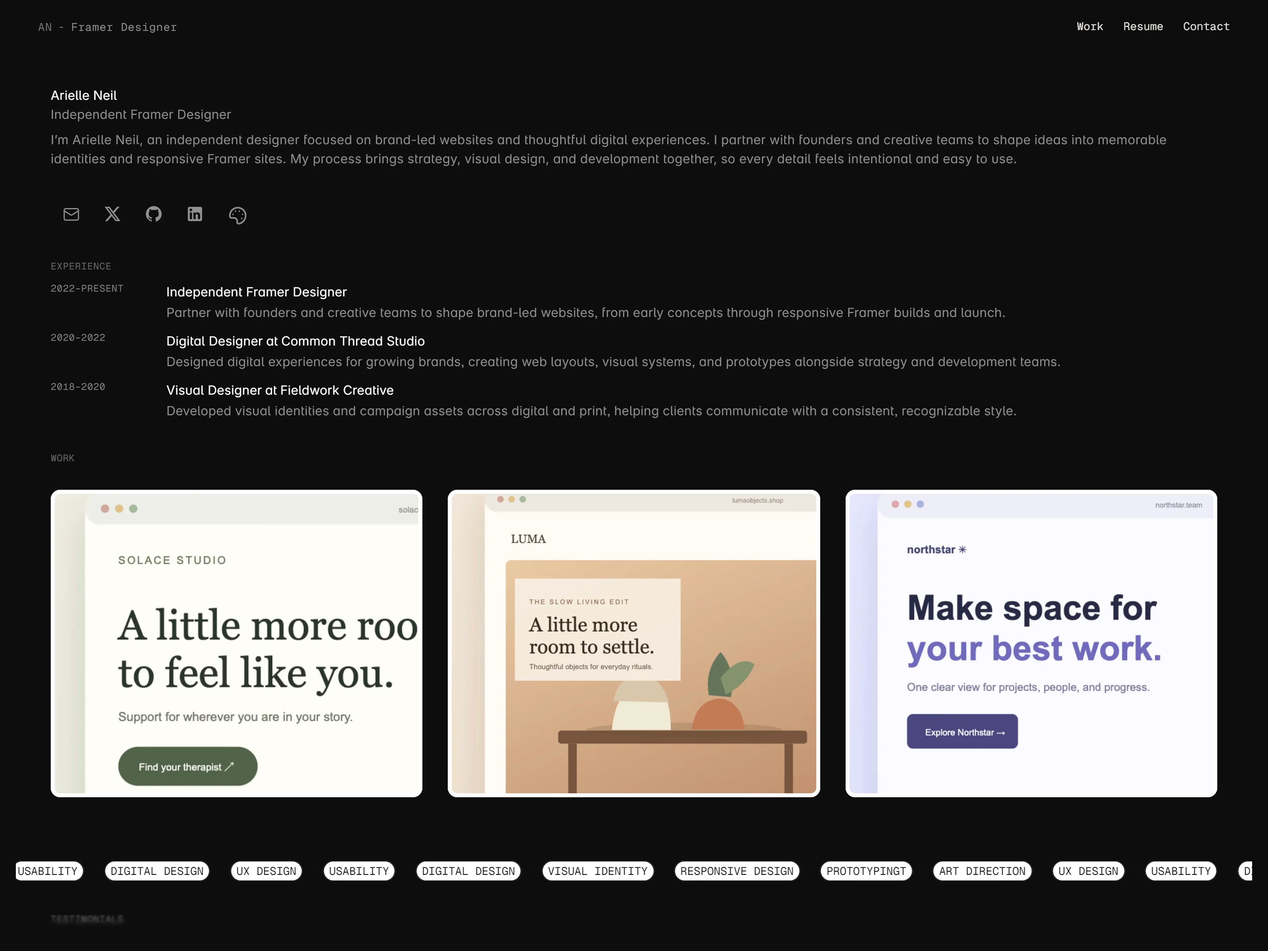Image resolution: width=1268 pixels, height=951 pixels.
Task: Click the Visual Identity tag
Action: tap(597, 871)
